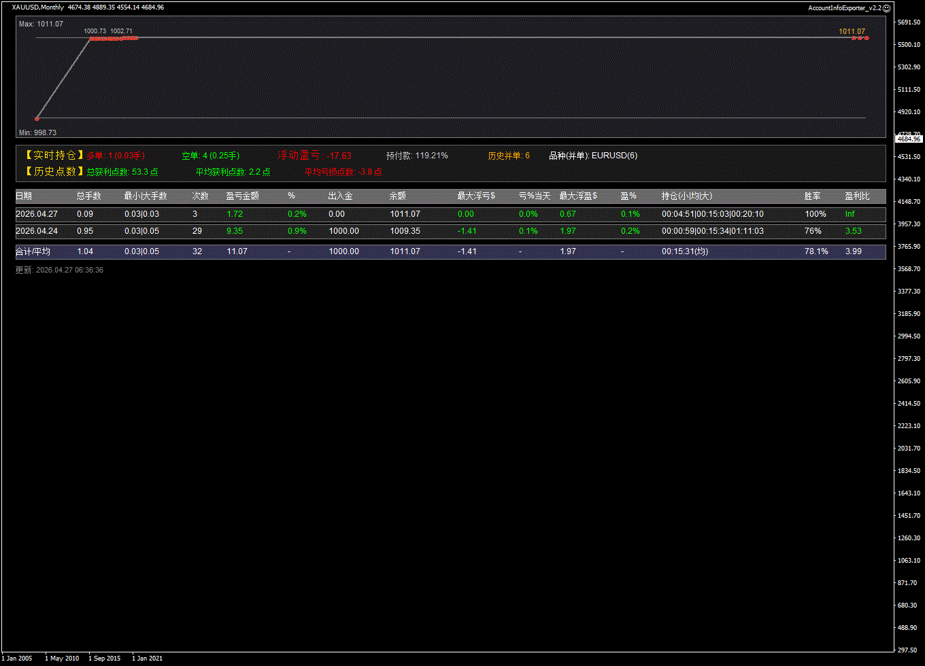
Task: Click the 5500.10 price scale label
Action: coord(909,45)
